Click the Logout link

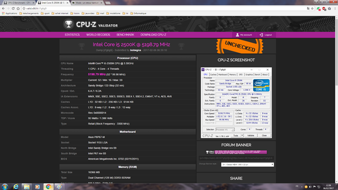tap(268, 35)
